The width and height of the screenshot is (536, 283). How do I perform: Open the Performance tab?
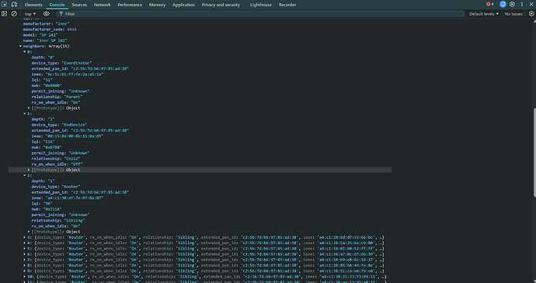tap(130, 5)
